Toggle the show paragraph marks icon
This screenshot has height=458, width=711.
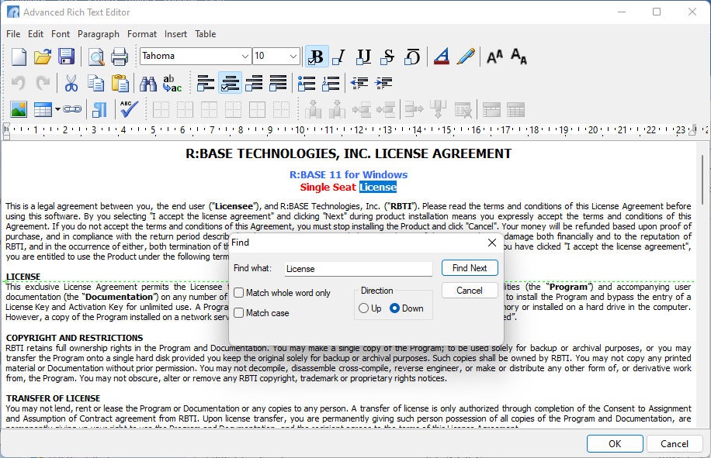coord(100,109)
